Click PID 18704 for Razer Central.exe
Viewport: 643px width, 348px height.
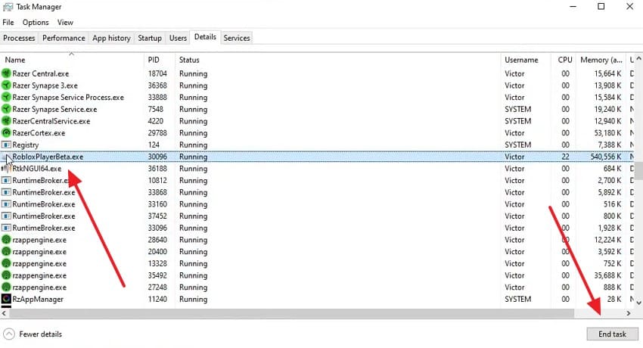[x=157, y=74]
